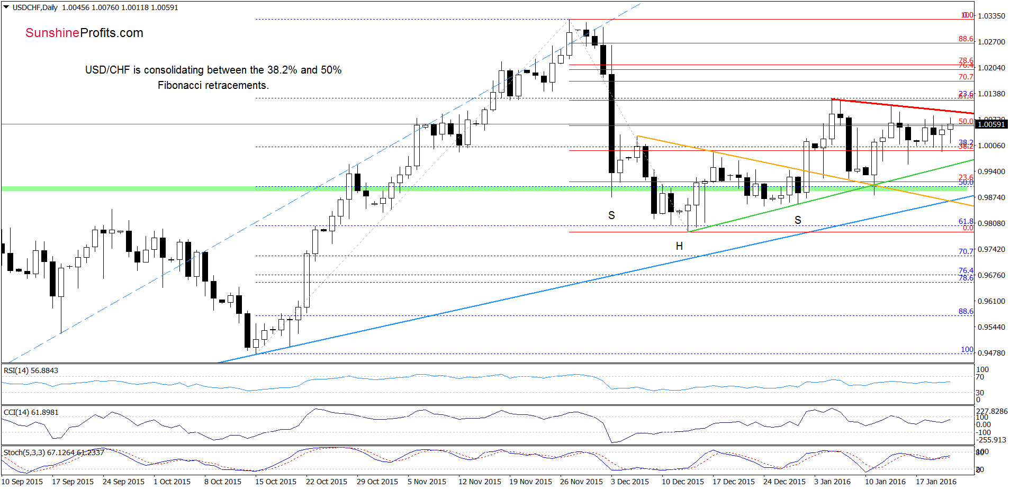
Task: Click the 10 Dec 2015 date label
Action: 683,482
